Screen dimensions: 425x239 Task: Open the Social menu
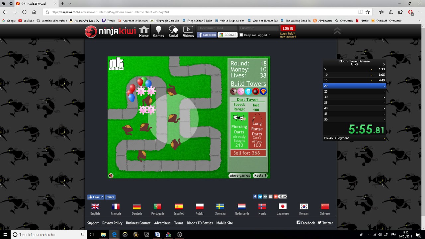(173, 32)
